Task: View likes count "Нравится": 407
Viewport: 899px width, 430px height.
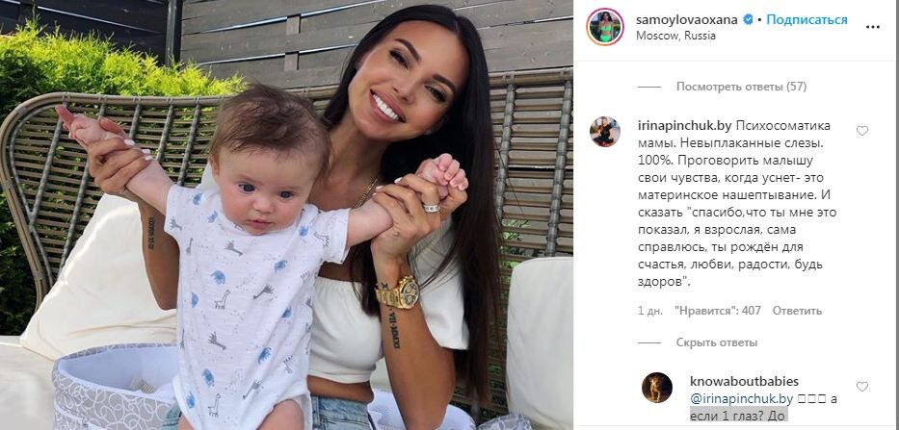Action: tap(717, 311)
